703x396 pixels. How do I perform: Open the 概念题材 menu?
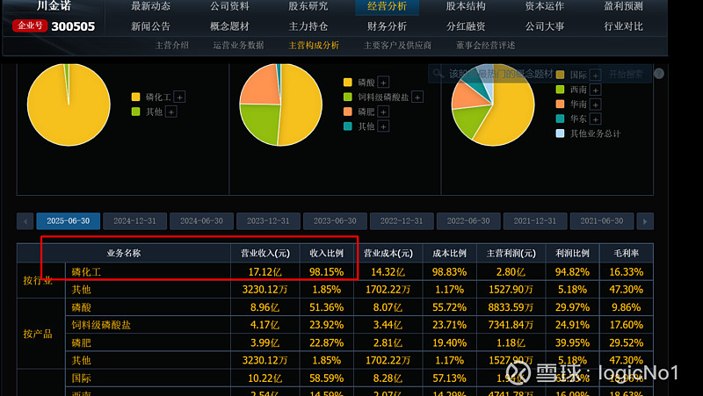pos(229,26)
